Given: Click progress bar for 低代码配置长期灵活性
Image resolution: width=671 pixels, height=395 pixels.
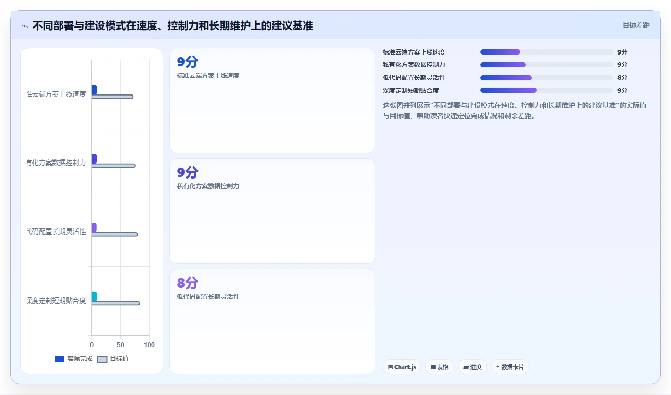Looking at the screenshot, I should point(547,78).
